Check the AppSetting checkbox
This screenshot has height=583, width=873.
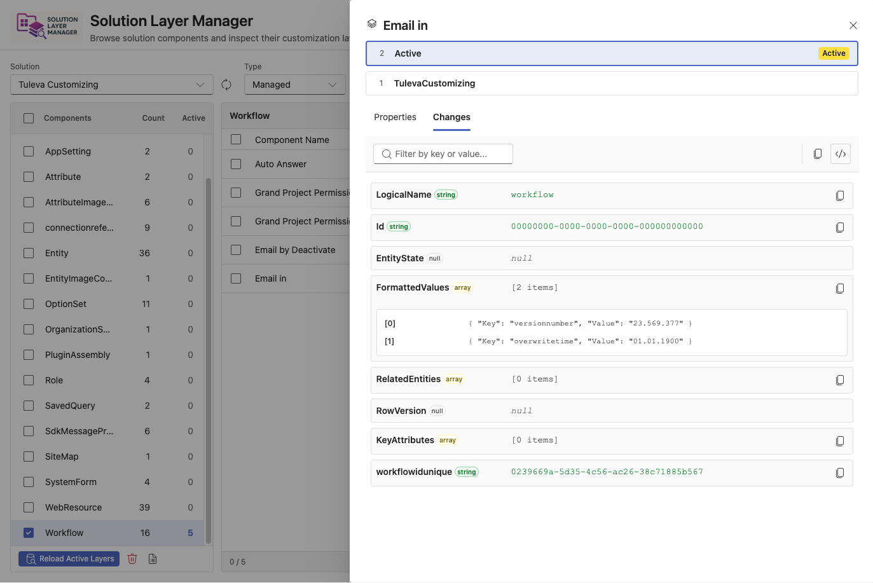[29, 151]
